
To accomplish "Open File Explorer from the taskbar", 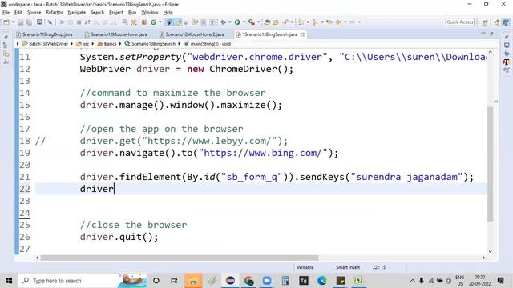I will (193, 281).
